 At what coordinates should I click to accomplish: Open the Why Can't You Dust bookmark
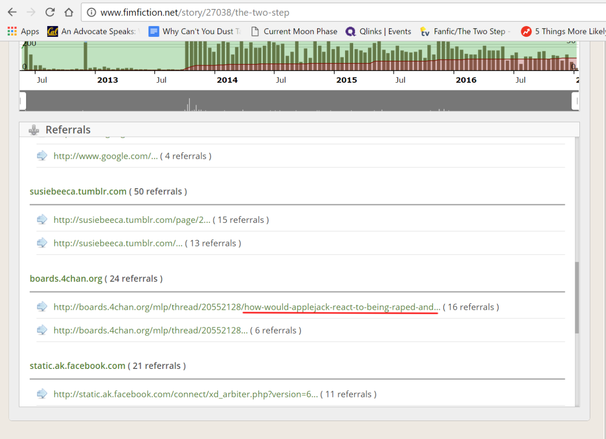(x=195, y=31)
